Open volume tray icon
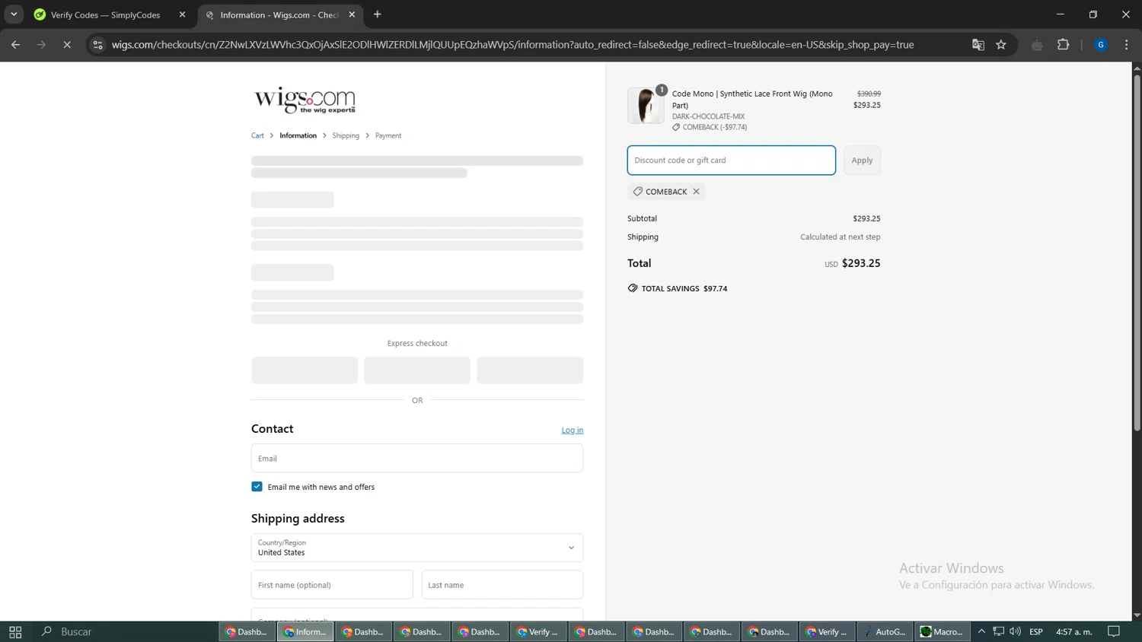1142x642 pixels. click(1015, 631)
